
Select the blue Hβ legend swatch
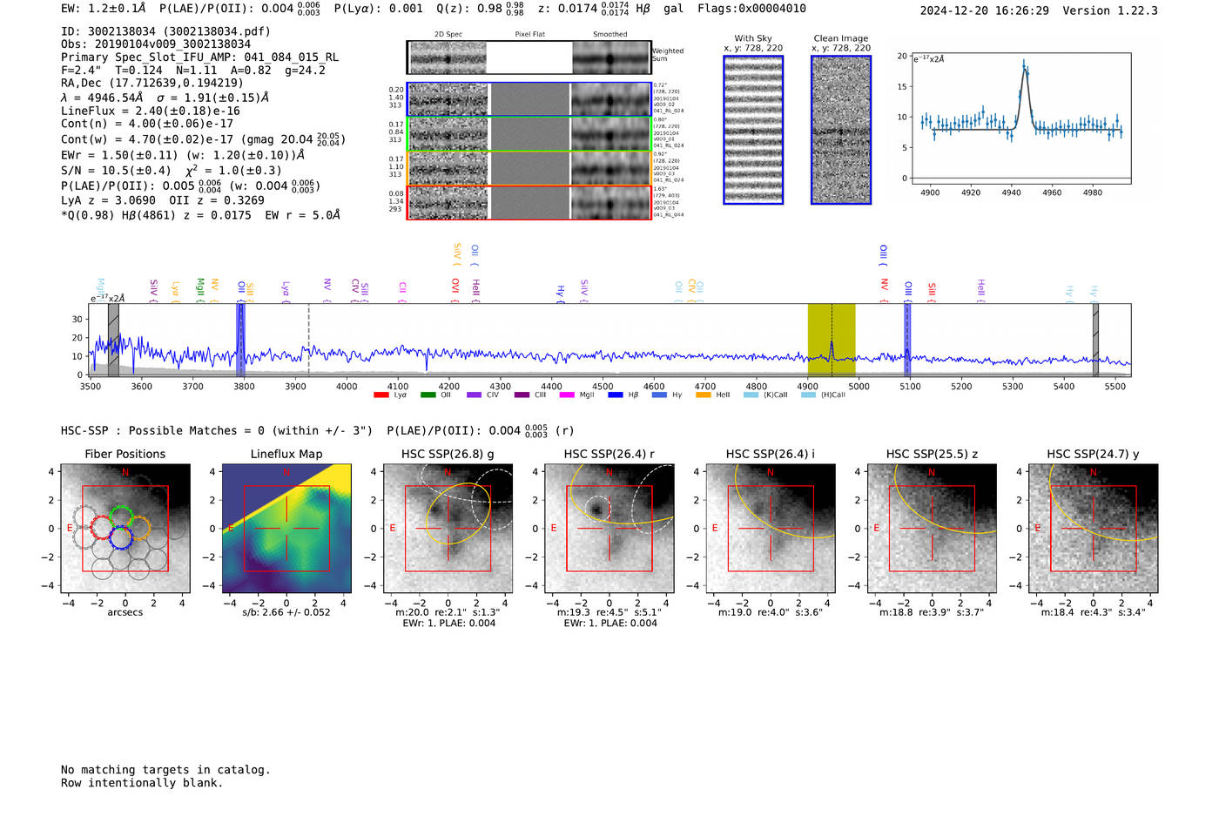615,395
